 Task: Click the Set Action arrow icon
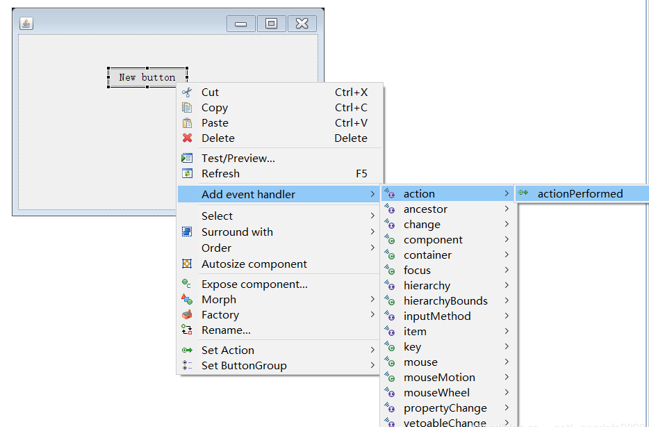(x=187, y=351)
